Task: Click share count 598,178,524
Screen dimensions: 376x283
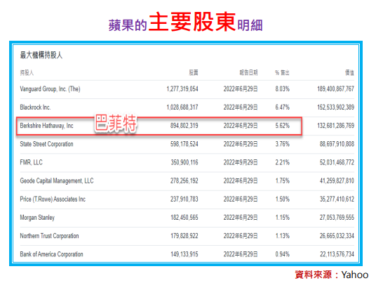Action: coord(184,144)
